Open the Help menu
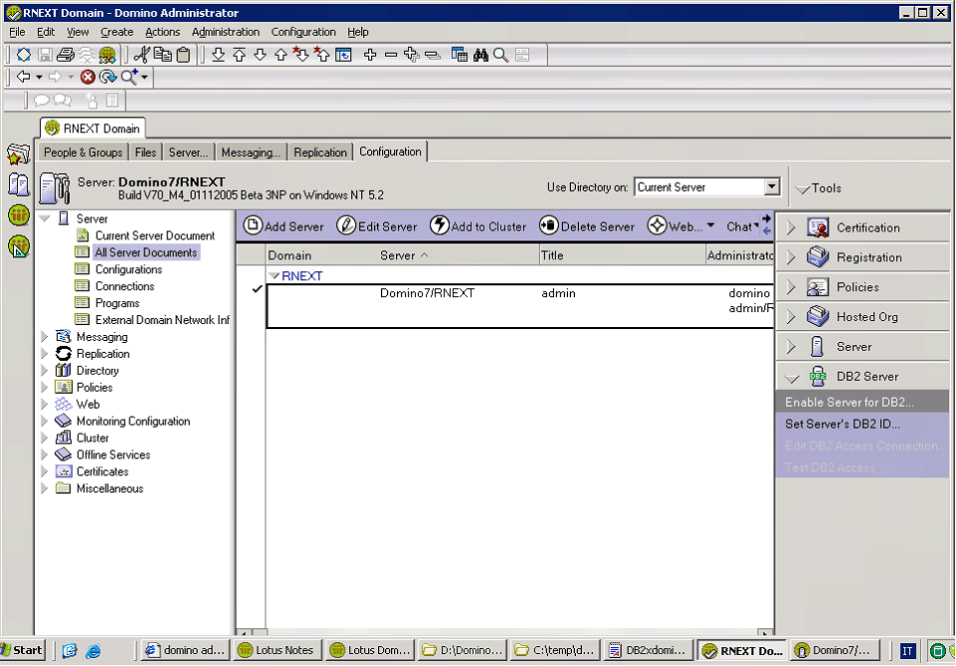Image resolution: width=956 pixels, height=666 pixels. point(358,32)
